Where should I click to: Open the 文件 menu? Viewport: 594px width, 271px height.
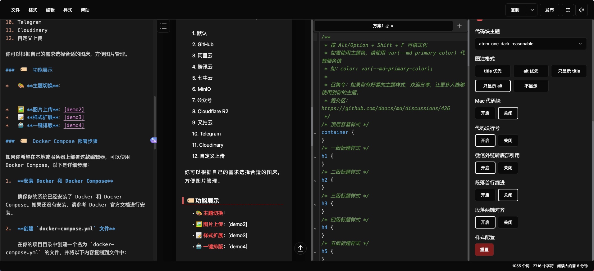coord(16,10)
